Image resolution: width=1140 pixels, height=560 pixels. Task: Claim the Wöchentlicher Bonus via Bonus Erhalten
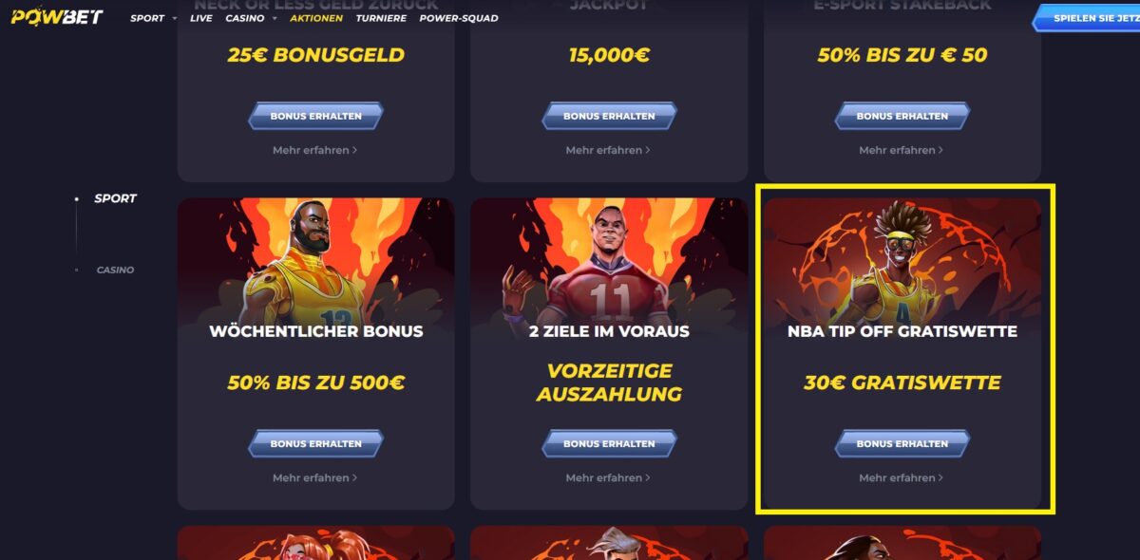[315, 443]
